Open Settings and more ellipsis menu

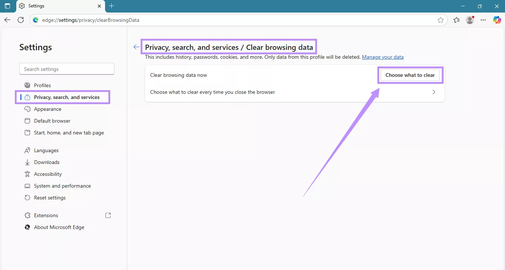[483, 20]
